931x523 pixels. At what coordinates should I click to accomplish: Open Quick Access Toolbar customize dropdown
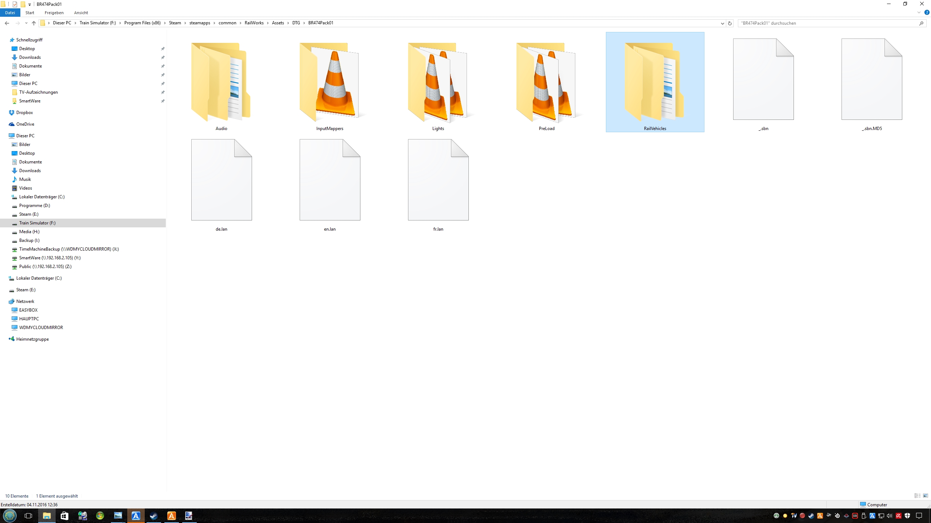coord(30,4)
